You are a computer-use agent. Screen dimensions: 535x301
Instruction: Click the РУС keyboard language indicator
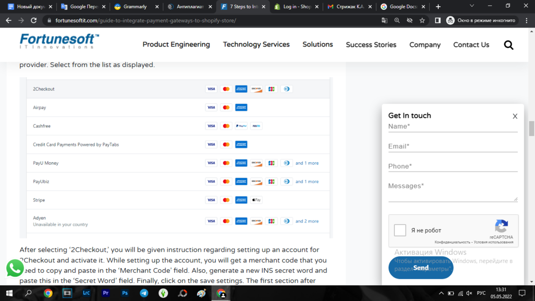click(x=481, y=293)
